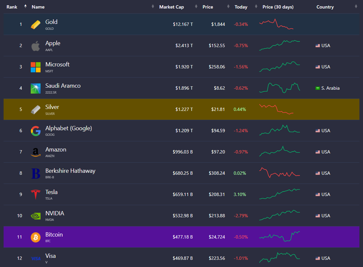Click Amazon market cap $996.03 B
This screenshot has height=267, width=363.
183,152
